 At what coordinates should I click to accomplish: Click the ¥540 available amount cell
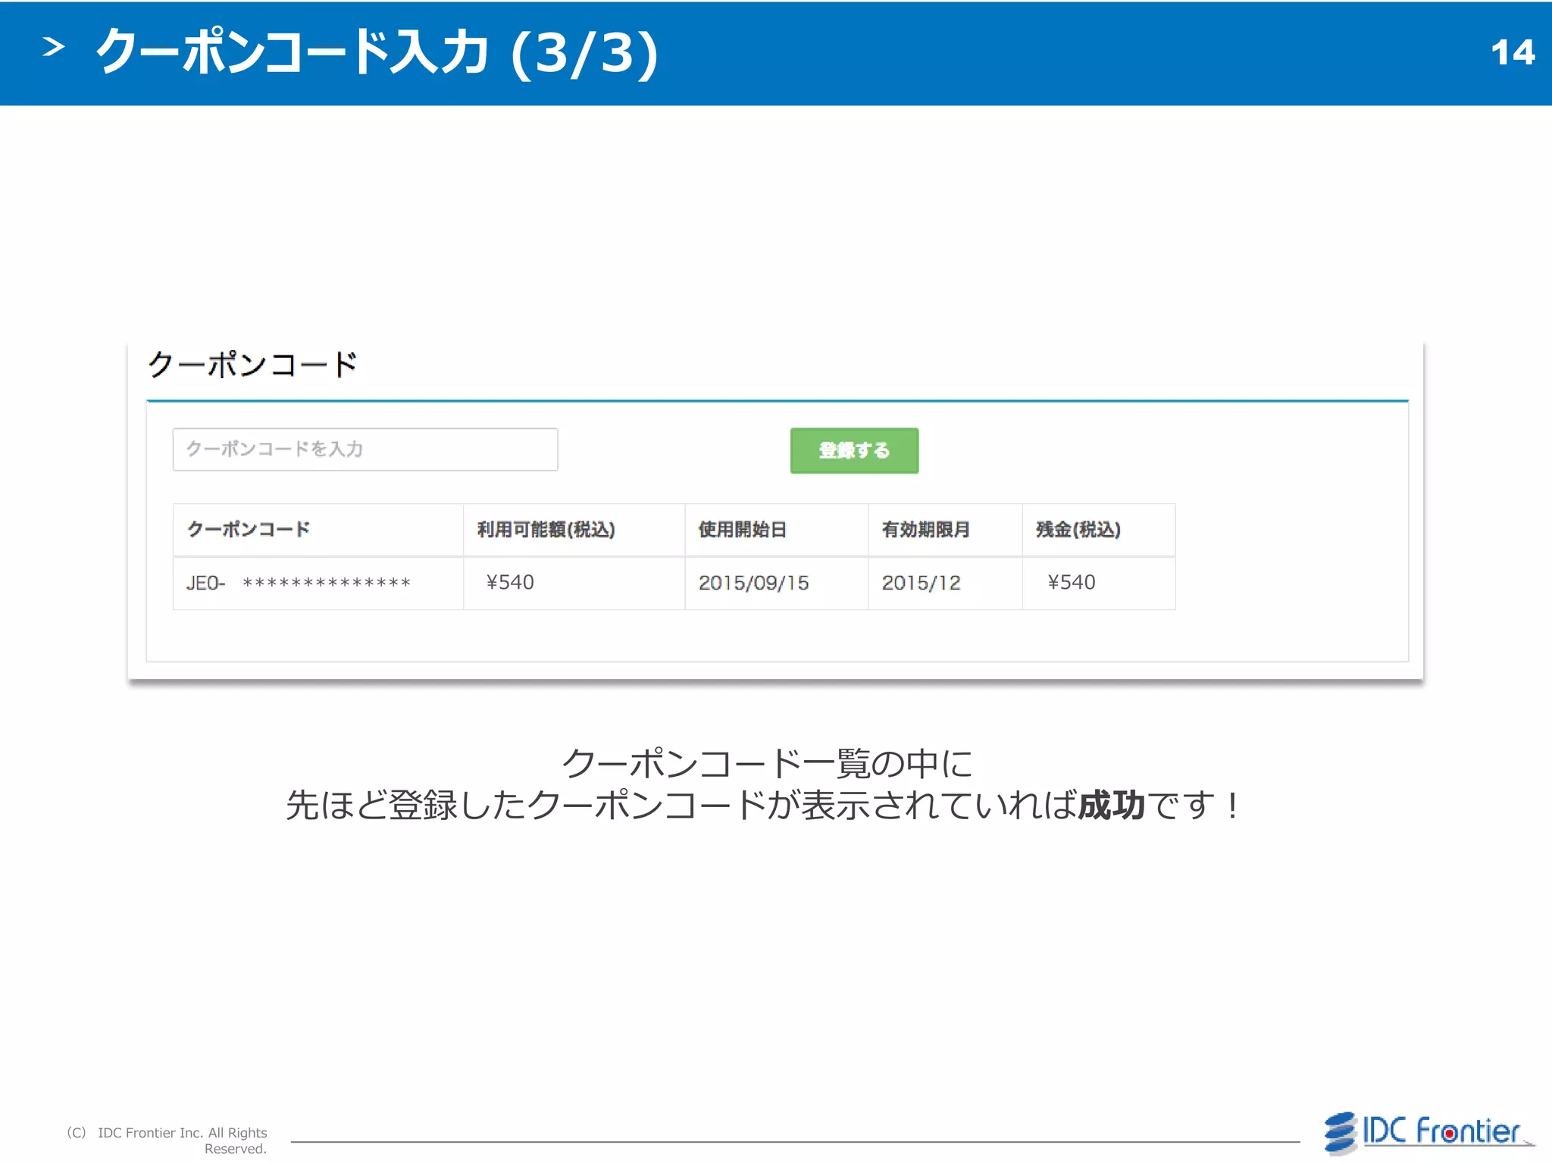coord(574,583)
